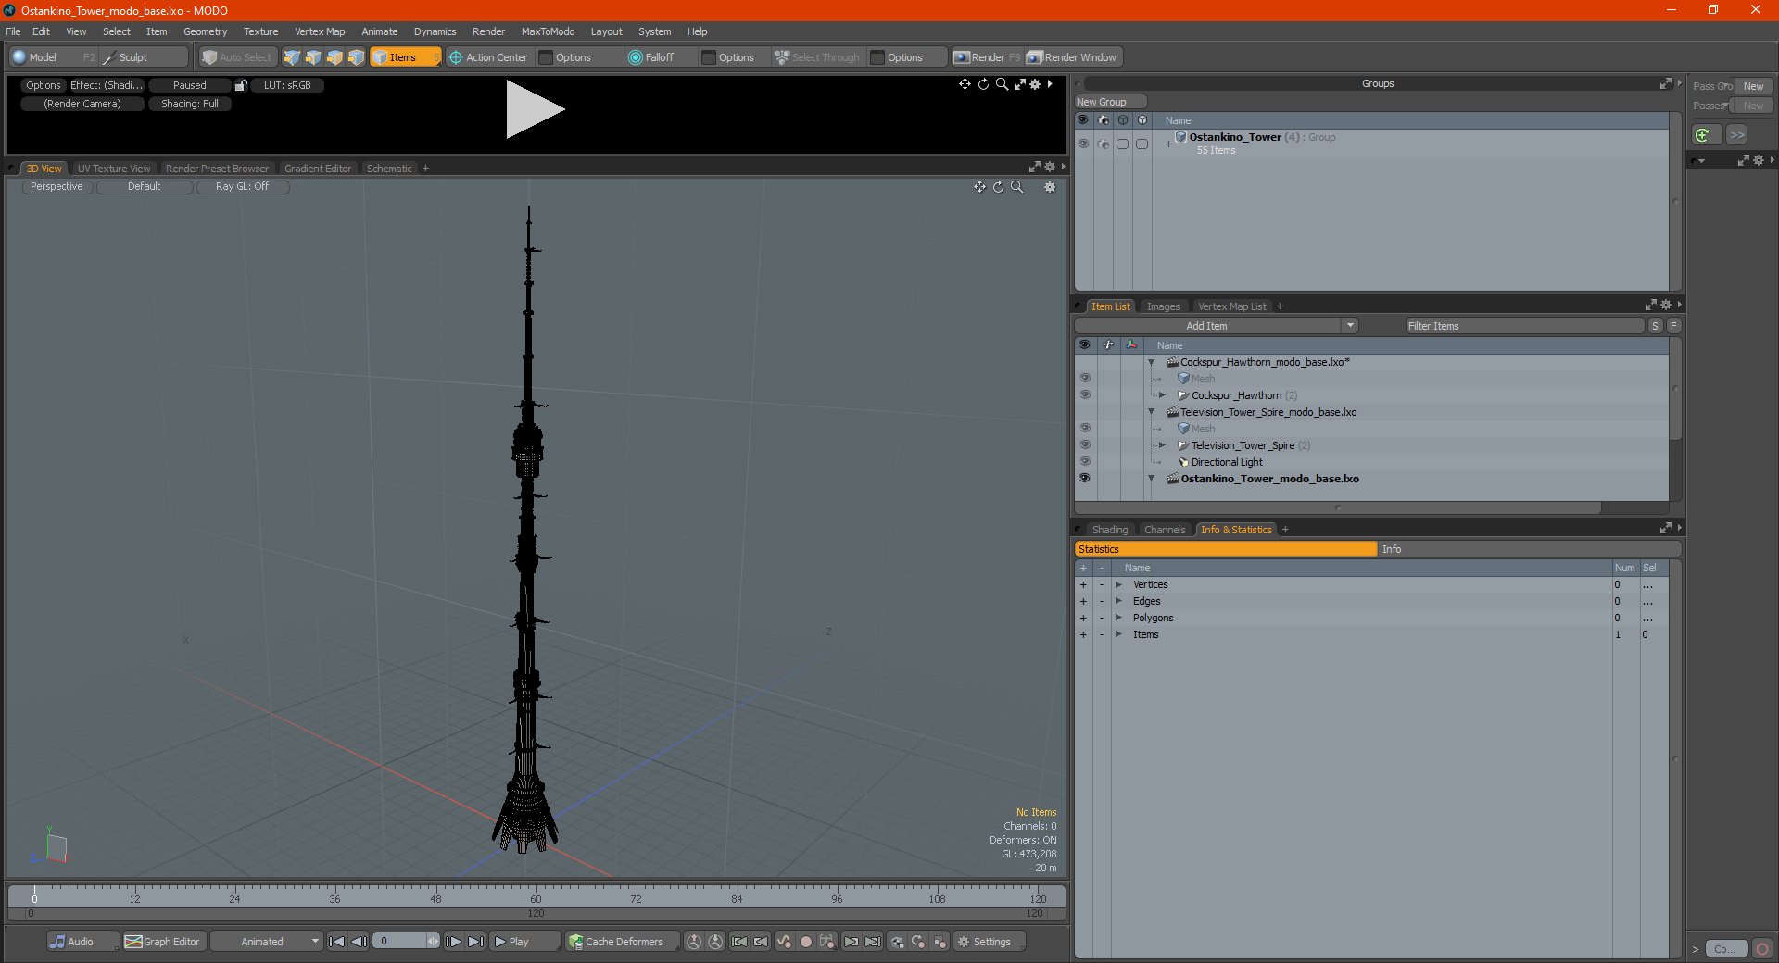Expand Vertices statistics row

pyautogui.click(x=1118, y=584)
